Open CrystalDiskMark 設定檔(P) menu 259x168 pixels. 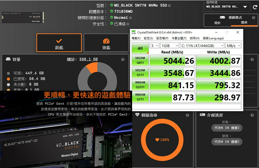163,38
